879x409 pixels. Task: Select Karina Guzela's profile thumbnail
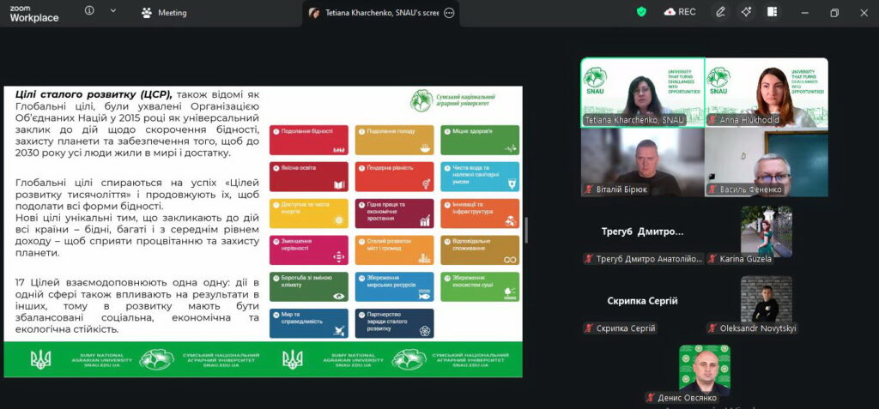767,232
